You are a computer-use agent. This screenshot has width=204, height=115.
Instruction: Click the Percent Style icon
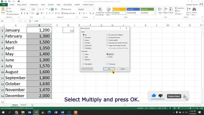tap(84, 13)
